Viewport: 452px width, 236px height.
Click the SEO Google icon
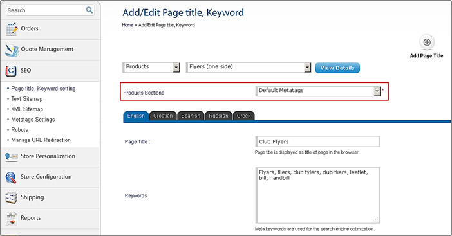pos(11,71)
